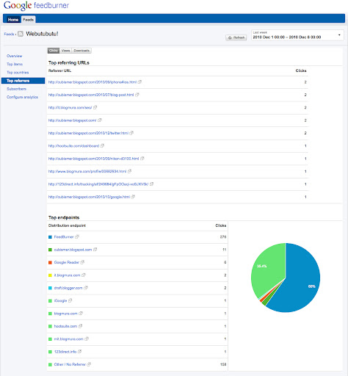Open external icon next to nikon-d3100.html URL

[x=142, y=159]
